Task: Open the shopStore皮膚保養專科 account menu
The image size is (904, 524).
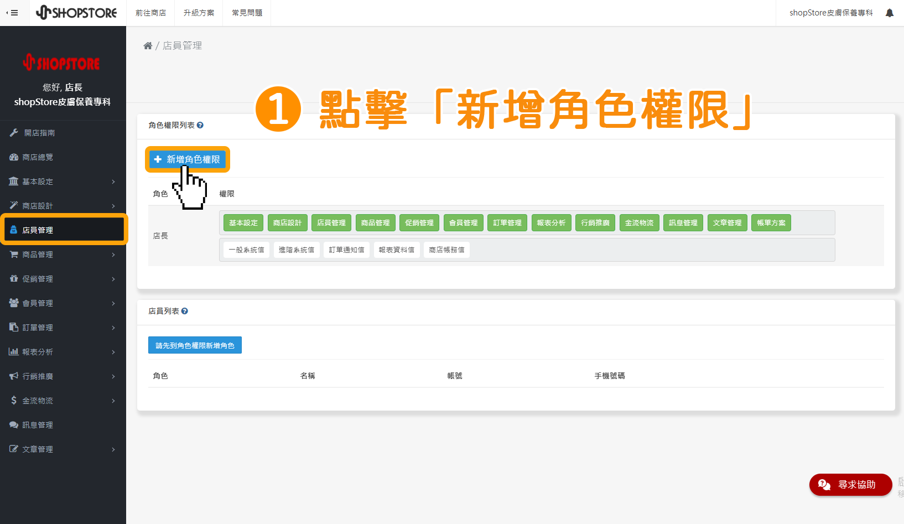Action: pos(831,13)
